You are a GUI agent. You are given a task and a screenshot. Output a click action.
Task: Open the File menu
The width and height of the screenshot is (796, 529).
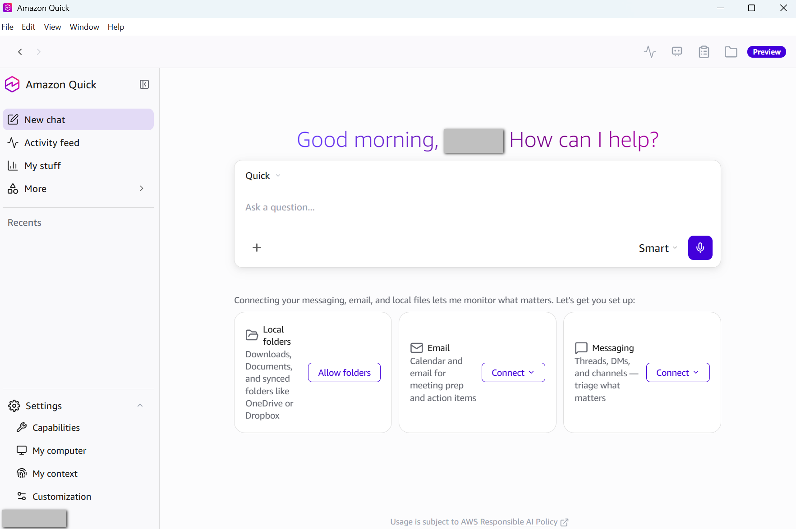pyautogui.click(x=8, y=27)
